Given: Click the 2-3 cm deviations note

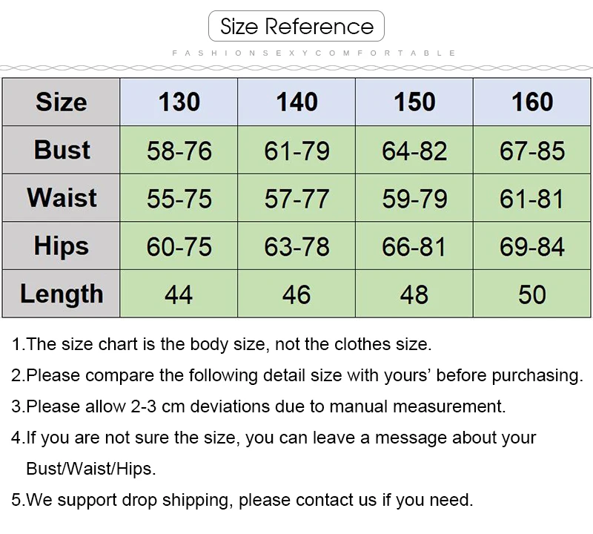Looking at the screenshot, I should pos(258,406).
